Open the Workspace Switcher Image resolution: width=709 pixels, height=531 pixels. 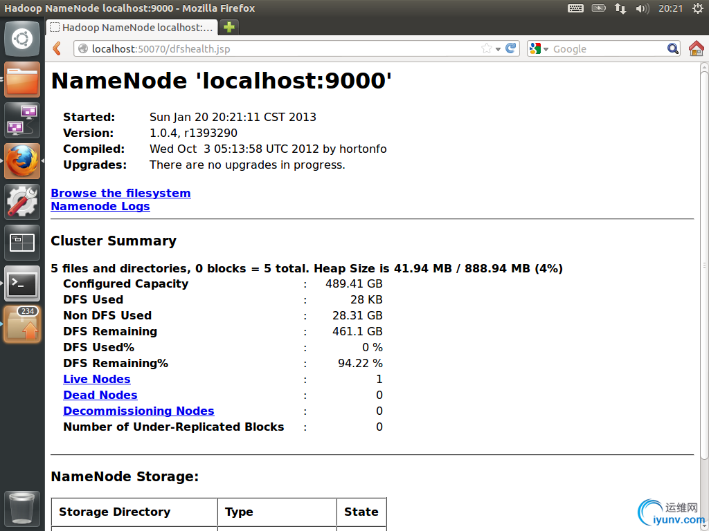(22, 243)
